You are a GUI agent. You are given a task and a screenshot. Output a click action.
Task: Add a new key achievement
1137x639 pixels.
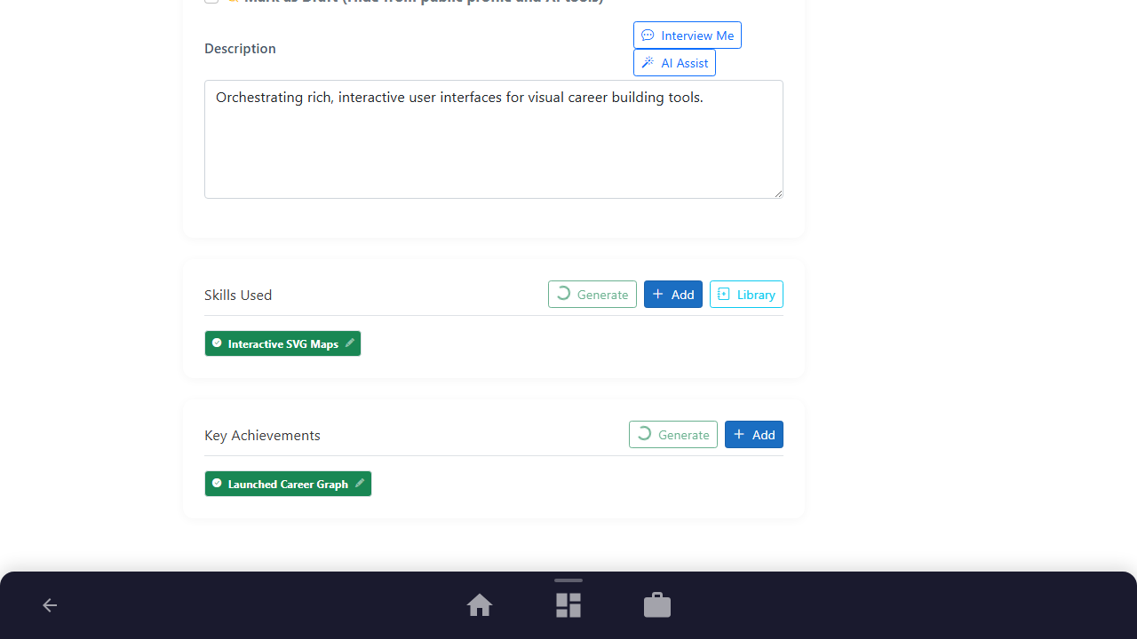click(754, 434)
